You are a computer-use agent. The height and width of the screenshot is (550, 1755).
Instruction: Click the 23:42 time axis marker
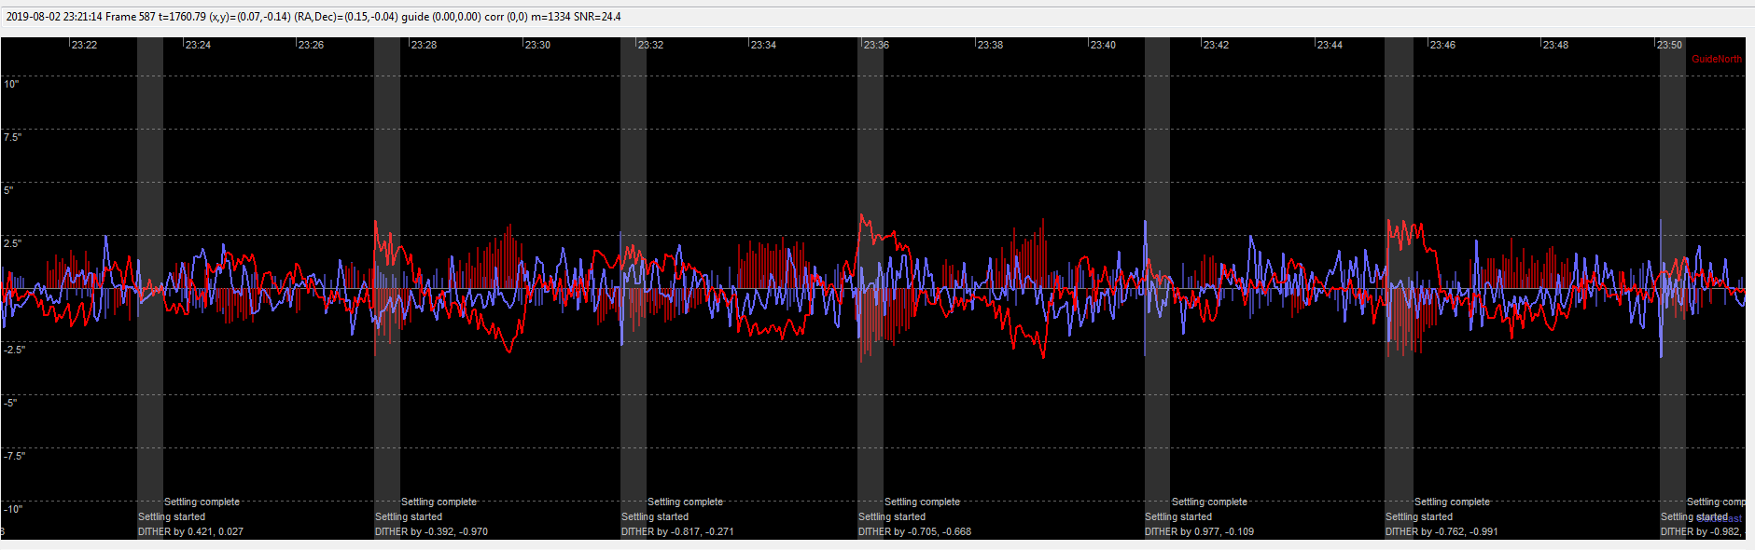(1216, 45)
